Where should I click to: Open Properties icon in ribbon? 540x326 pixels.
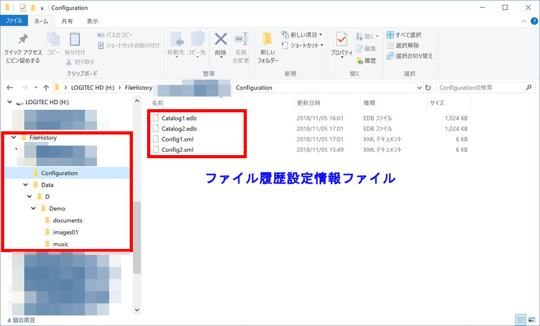point(341,40)
